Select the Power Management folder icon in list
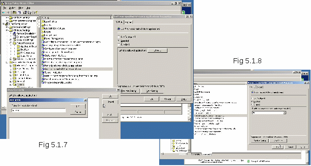 click(43, 39)
